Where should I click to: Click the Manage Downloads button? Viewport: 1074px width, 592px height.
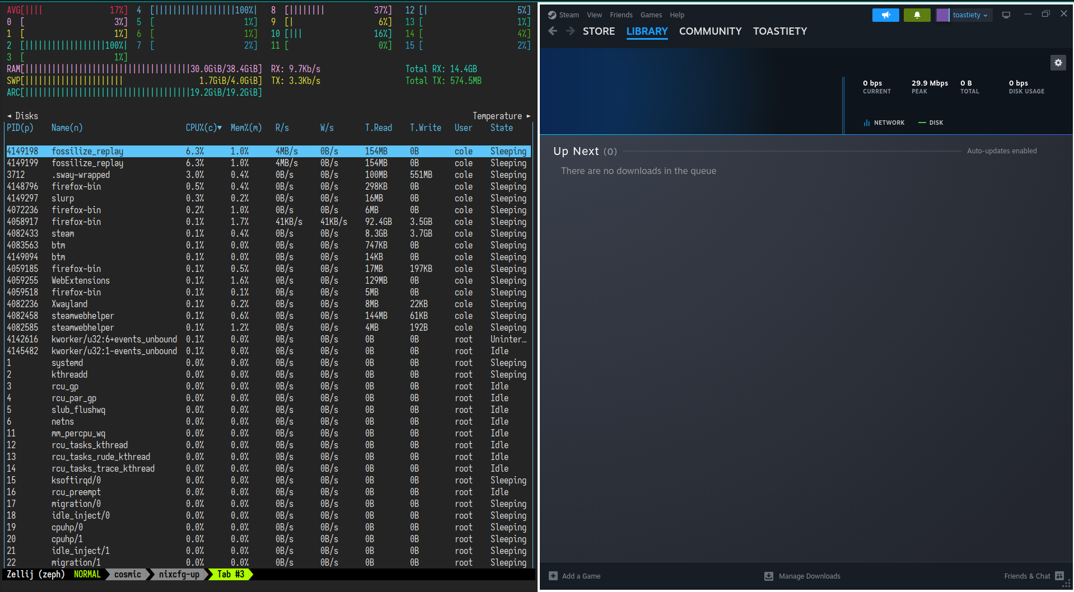click(x=809, y=576)
